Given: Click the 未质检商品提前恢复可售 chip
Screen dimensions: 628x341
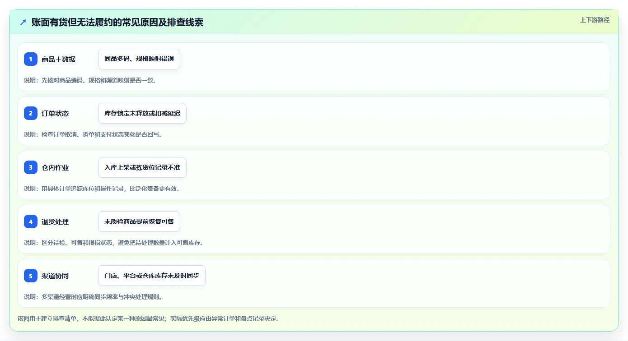Looking at the screenshot, I should click(139, 221).
